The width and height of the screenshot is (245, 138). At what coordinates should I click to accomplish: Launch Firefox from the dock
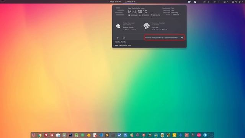[x=34, y=135]
